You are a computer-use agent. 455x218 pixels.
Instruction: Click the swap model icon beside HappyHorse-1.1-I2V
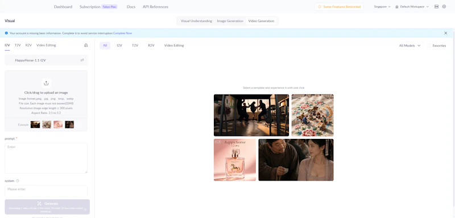pyautogui.click(x=82, y=60)
